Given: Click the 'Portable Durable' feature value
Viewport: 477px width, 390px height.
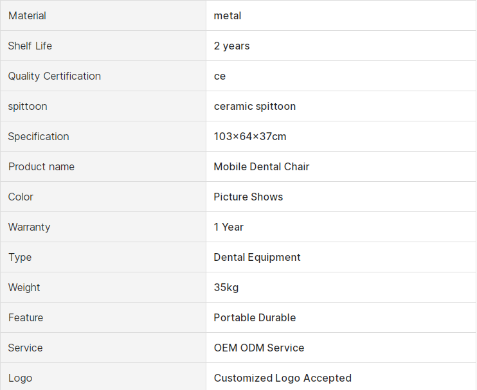Looking at the screenshot, I should [x=255, y=317].
